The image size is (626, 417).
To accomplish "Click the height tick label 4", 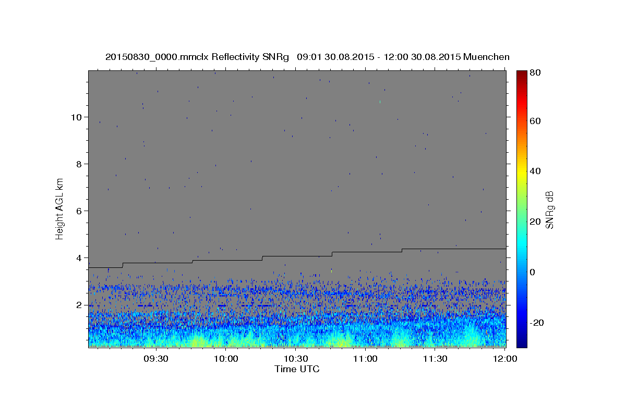I will pyautogui.click(x=78, y=258).
